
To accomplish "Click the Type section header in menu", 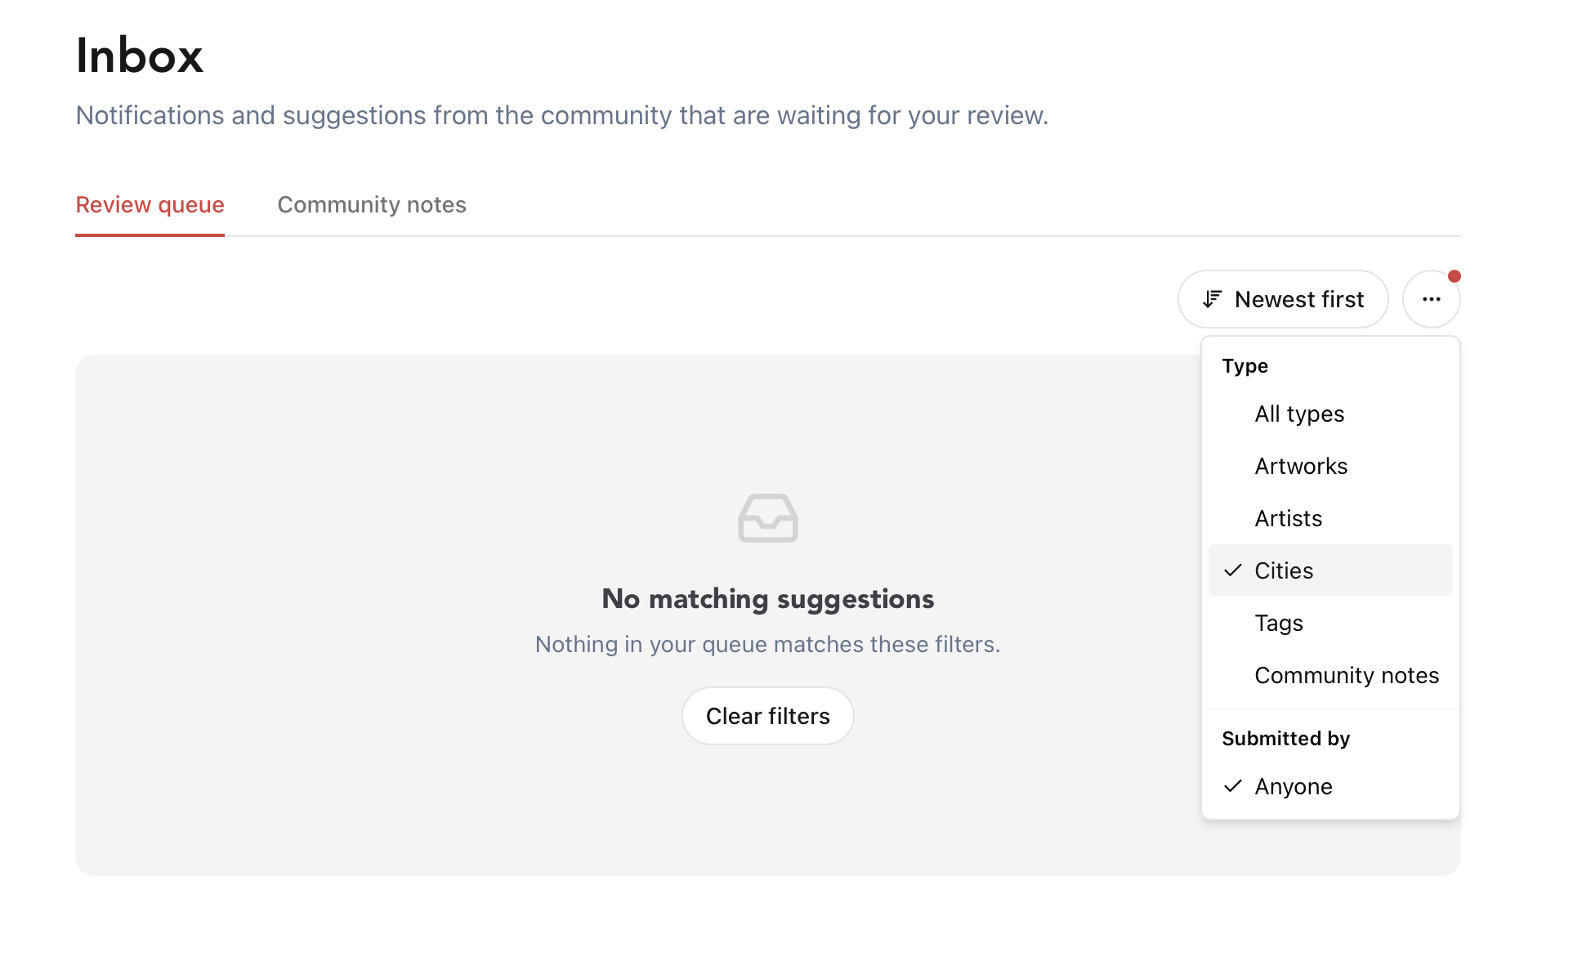I will (x=1245, y=365).
